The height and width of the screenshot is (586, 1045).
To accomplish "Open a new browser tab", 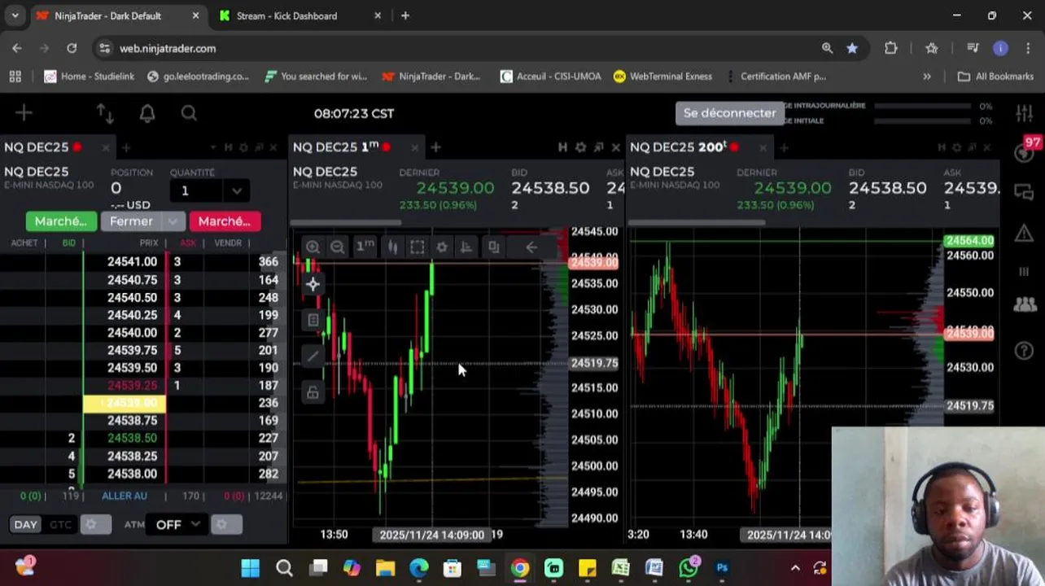I will pyautogui.click(x=405, y=15).
